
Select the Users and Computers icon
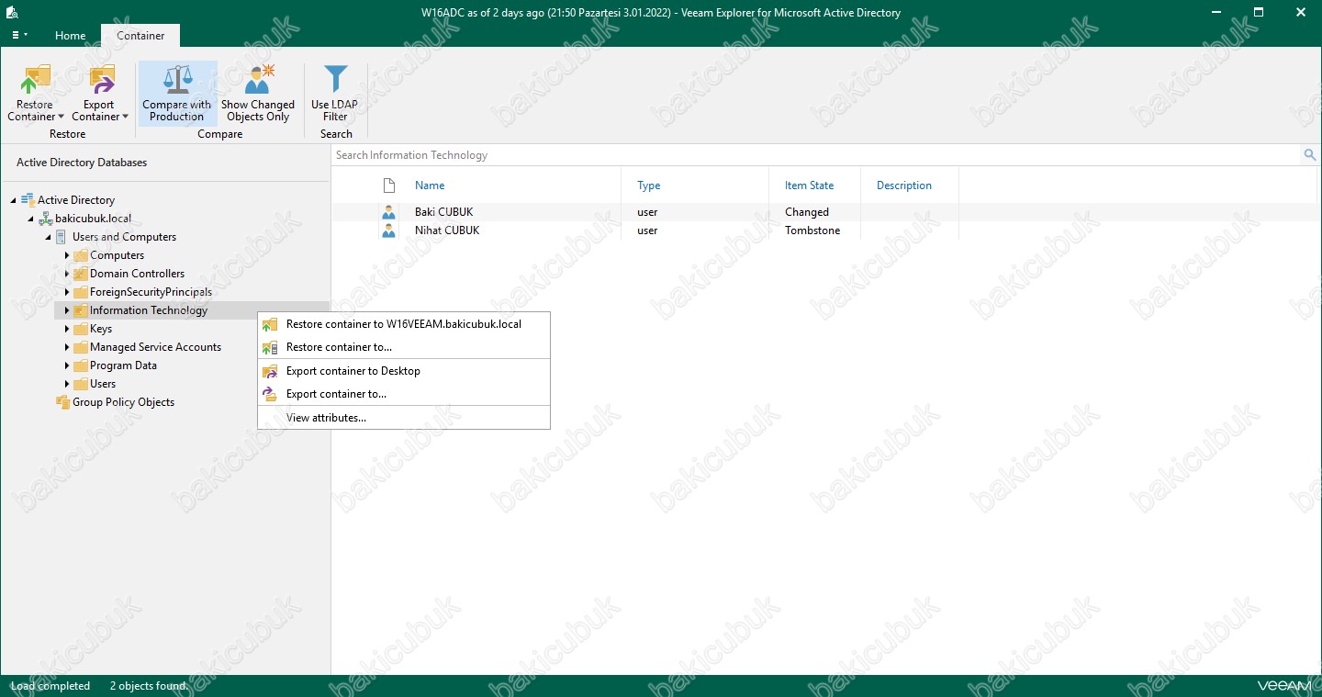pyautogui.click(x=62, y=237)
